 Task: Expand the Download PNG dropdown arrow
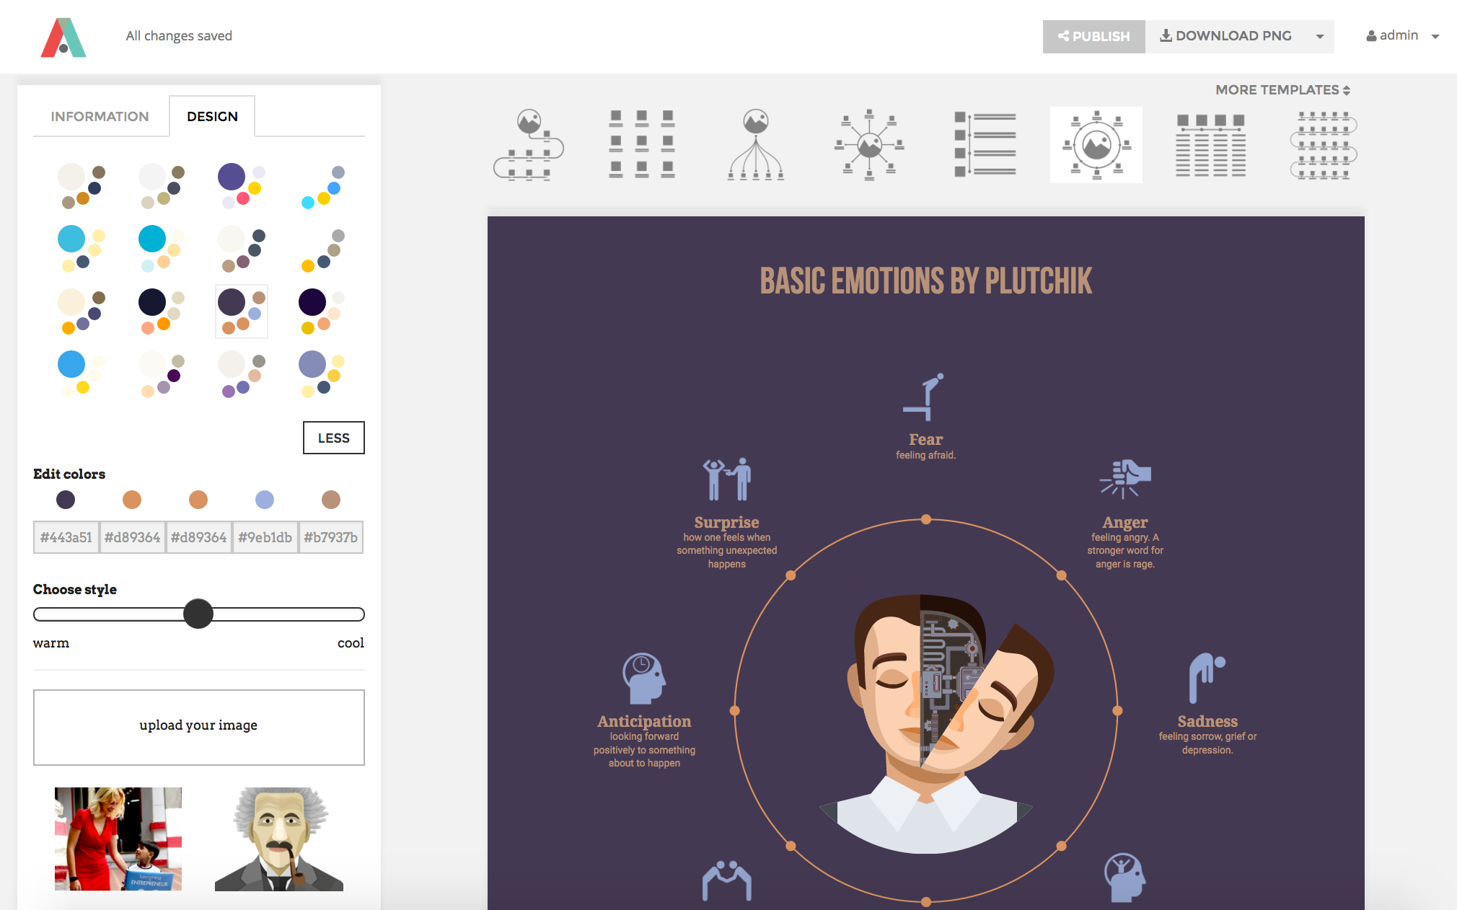click(1319, 36)
